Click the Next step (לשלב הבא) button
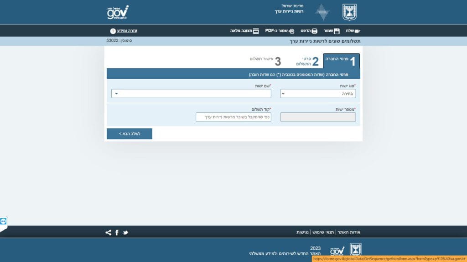This screenshot has height=262, width=467. pyautogui.click(x=130, y=134)
